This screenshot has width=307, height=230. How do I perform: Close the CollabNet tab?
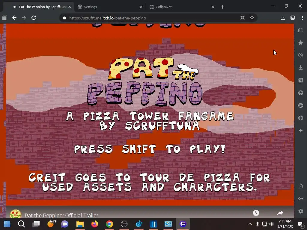coord(213,7)
